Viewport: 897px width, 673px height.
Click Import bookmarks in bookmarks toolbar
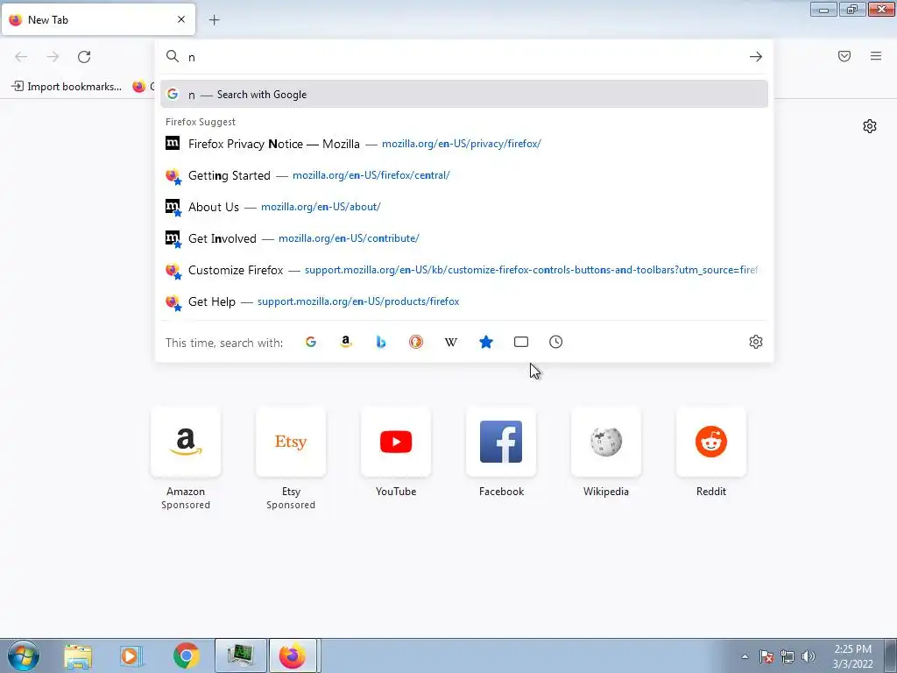point(67,87)
